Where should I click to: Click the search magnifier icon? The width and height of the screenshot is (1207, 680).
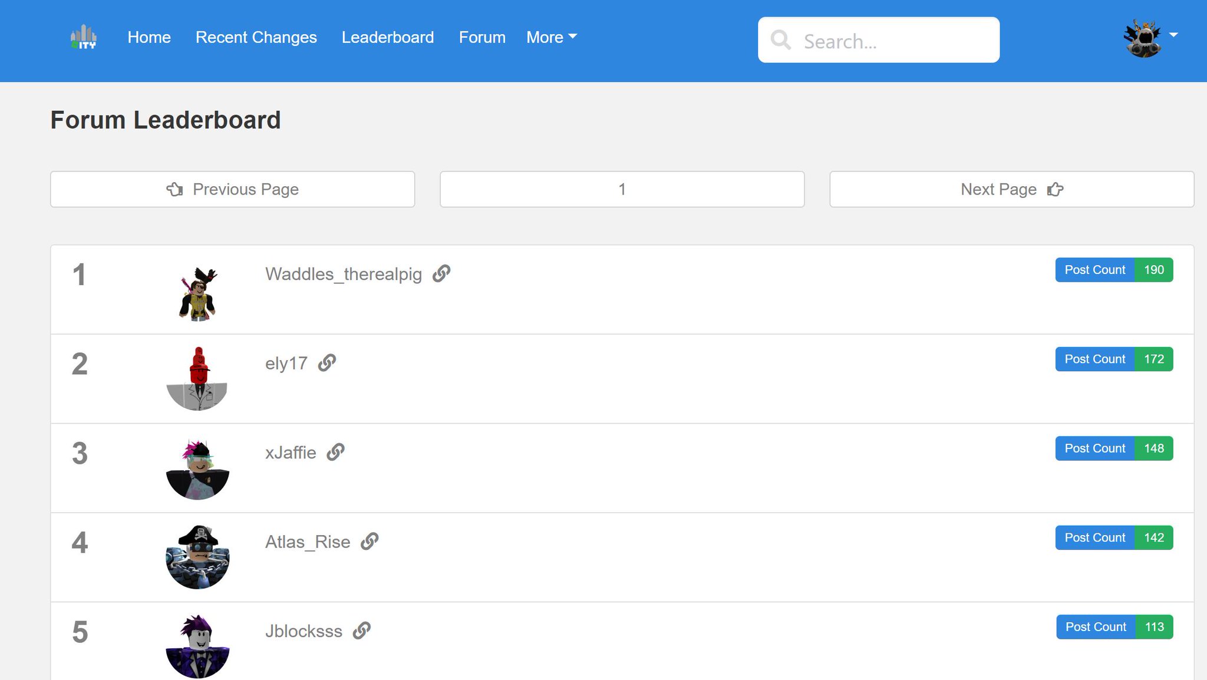click(x=781, y=40)
